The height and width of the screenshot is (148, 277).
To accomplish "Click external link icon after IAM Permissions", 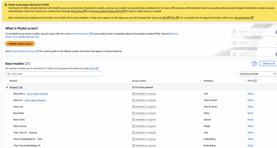I will 91,34.
